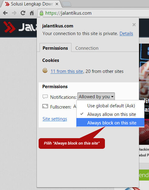Open the Site settings link
The image size is (149, 190).
point(55,119)
